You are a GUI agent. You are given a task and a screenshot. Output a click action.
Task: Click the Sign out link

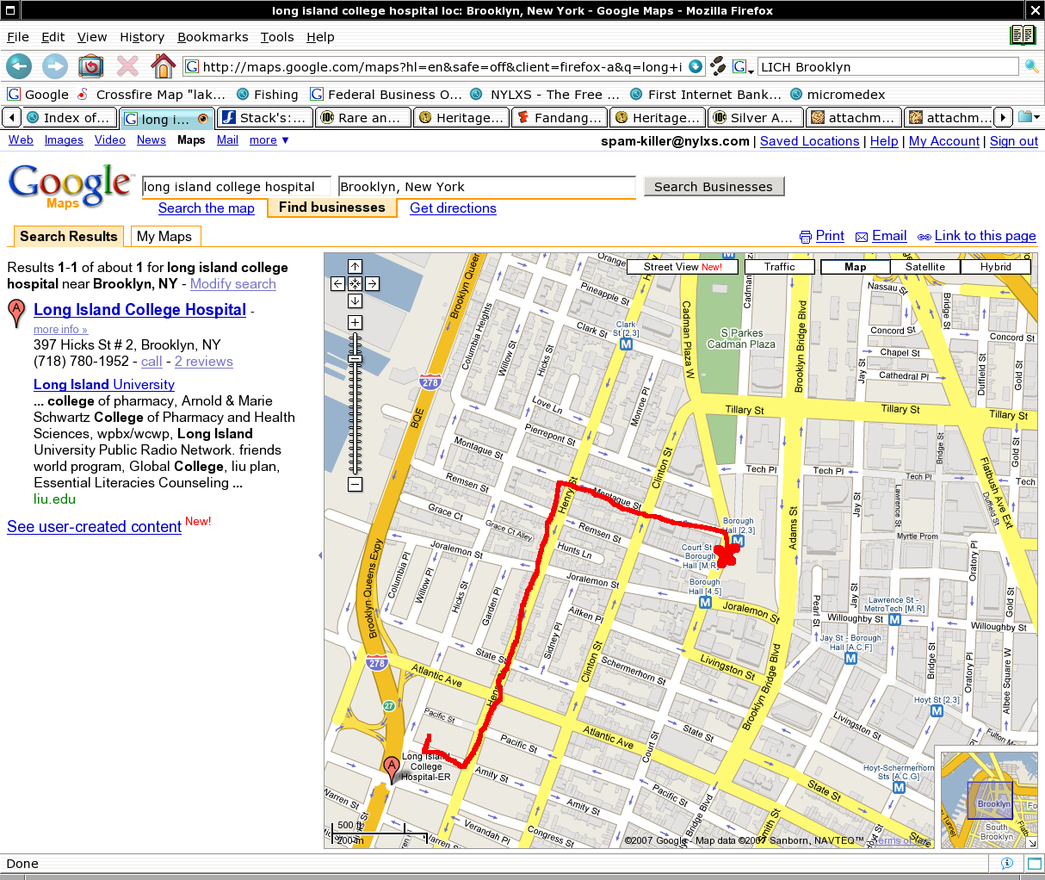pos(1014,141)
